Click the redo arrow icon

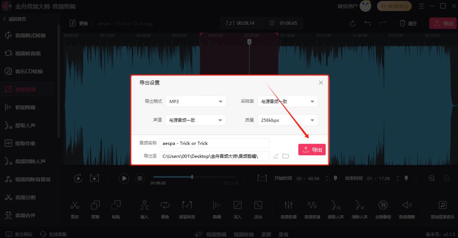383,23
